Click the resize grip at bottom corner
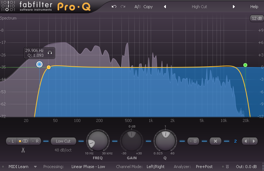 (262, 167)
